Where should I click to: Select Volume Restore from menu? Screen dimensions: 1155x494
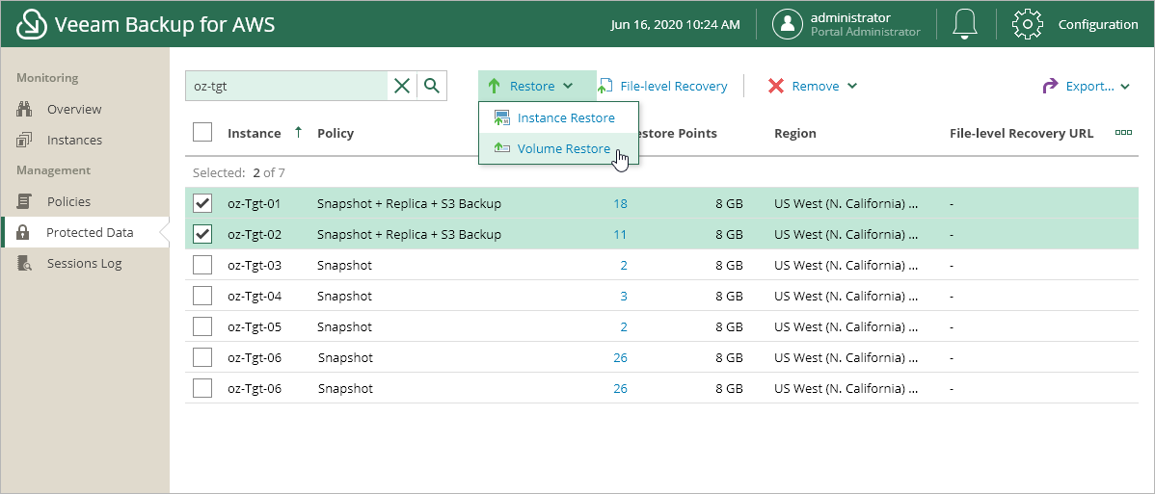(x=559, y=148)
